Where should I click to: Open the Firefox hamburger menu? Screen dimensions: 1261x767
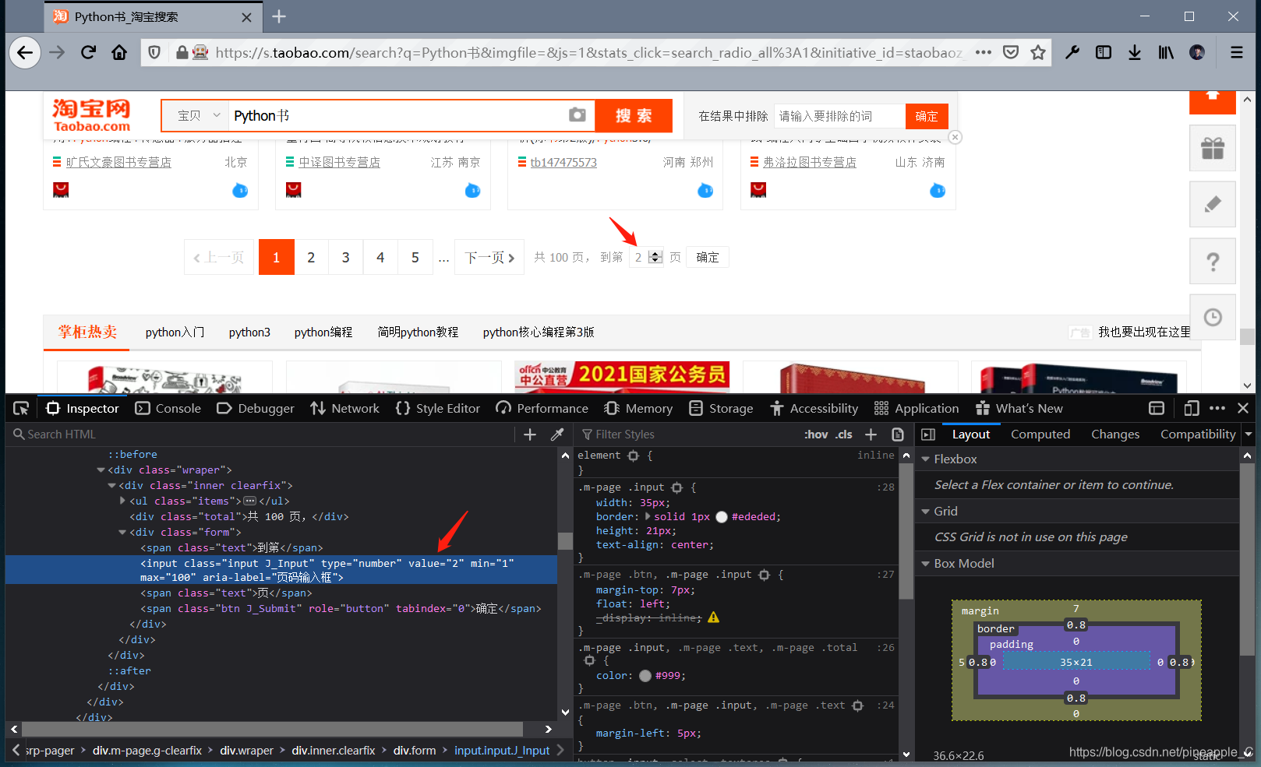(x=1237, y=52)
